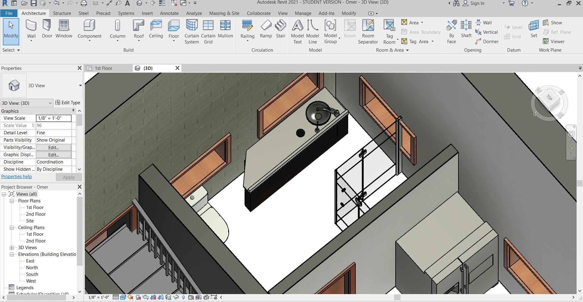Click the Properties help link
Viewport: 583px width, 302px height.
click(x=16, y=177)
